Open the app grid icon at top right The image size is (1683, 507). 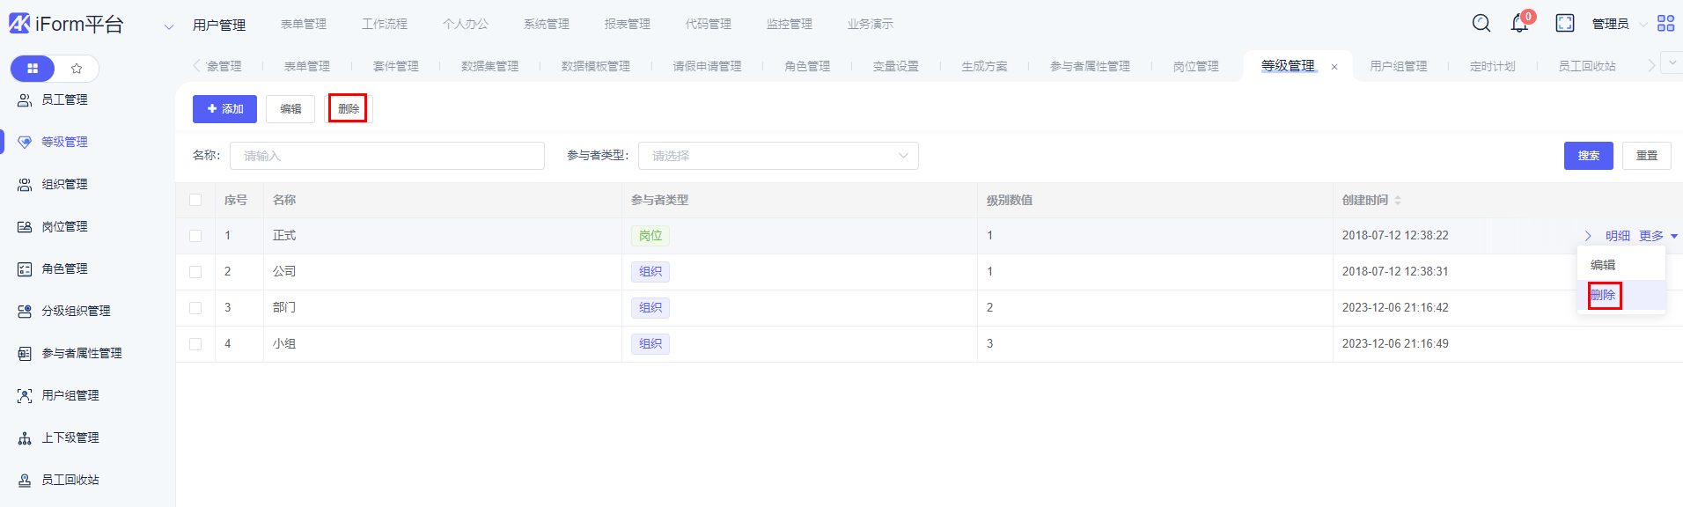(x=1665, y=24)
